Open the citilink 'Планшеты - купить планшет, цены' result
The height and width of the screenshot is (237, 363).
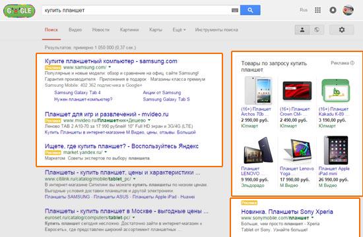pos(123,172)
